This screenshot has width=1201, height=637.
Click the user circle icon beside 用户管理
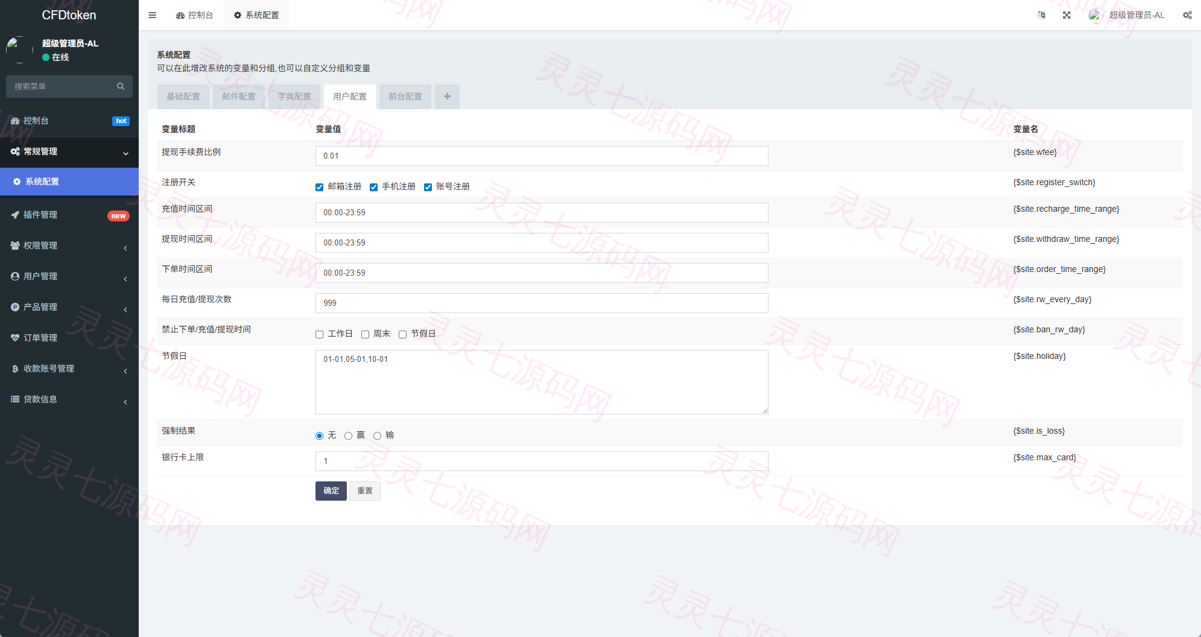[x=15, y=276]
